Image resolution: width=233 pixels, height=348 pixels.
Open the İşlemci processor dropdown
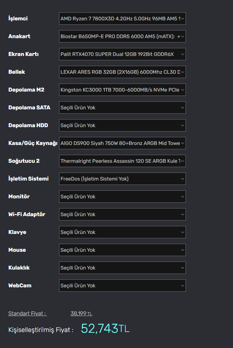122,19
